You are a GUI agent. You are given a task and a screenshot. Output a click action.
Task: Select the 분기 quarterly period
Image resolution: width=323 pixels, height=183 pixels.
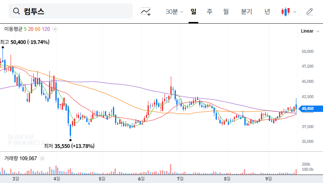click(246, 11)
